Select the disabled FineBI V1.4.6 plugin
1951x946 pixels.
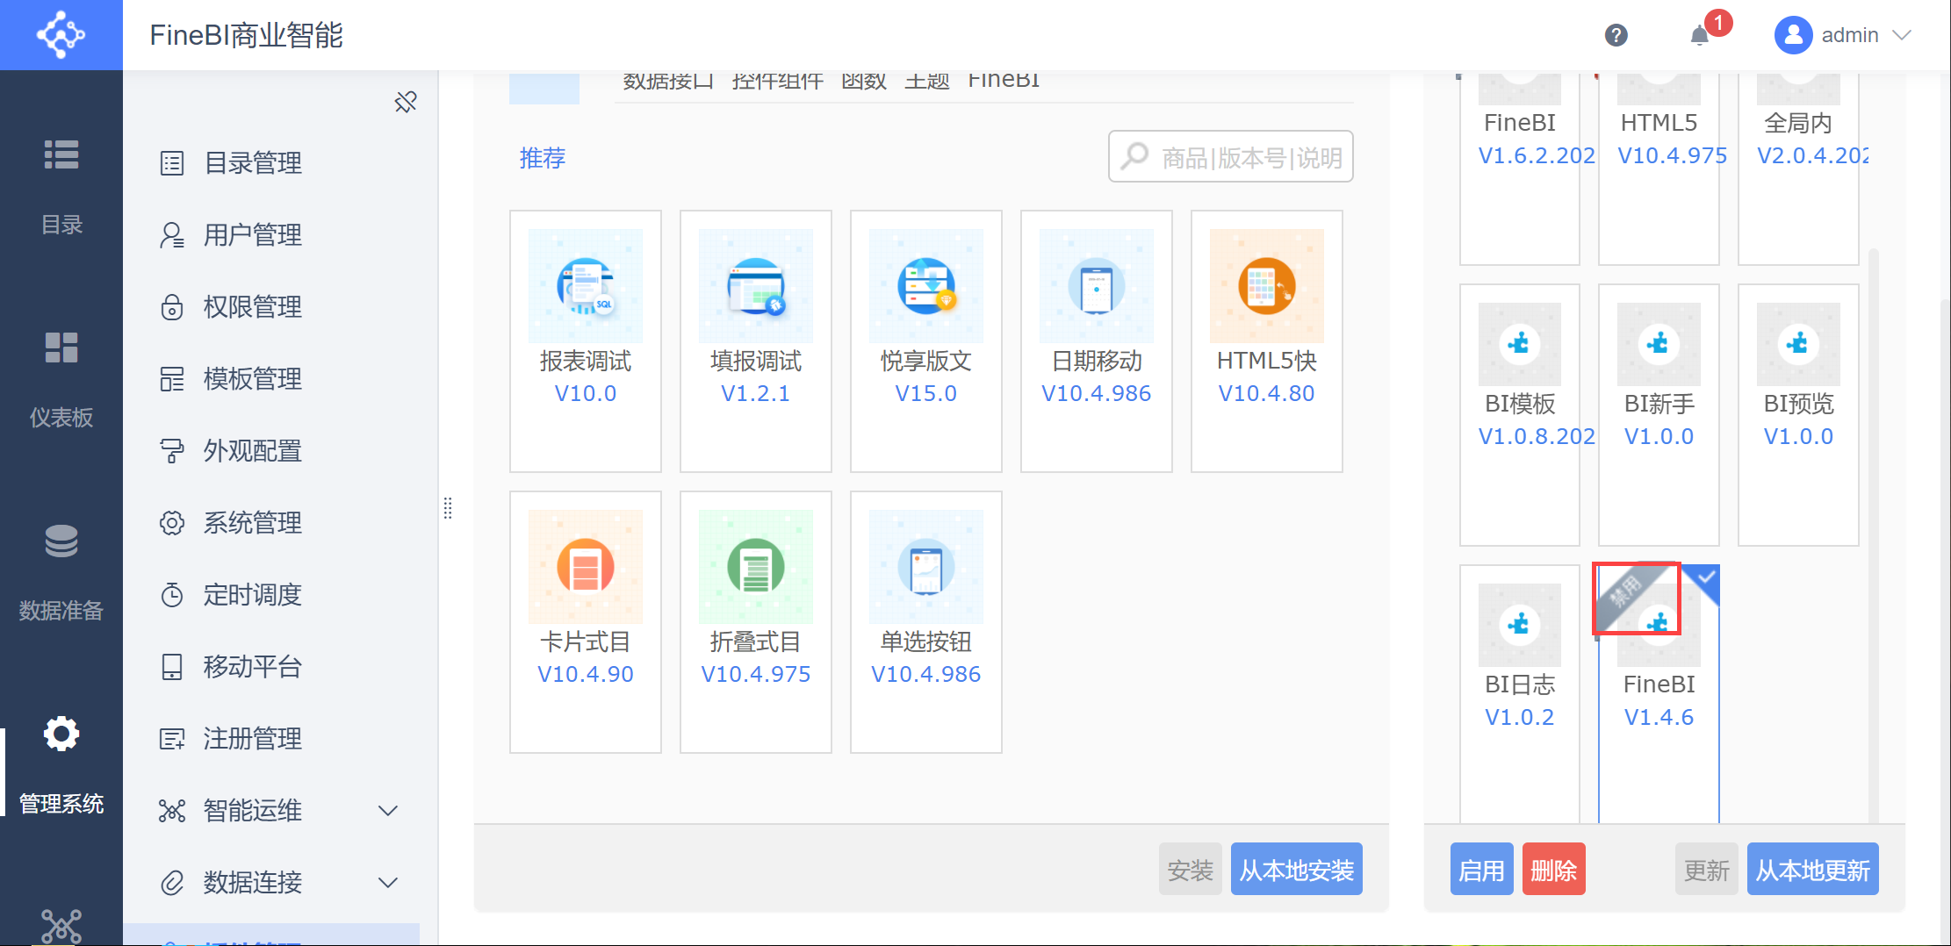tap(1659, 693)
